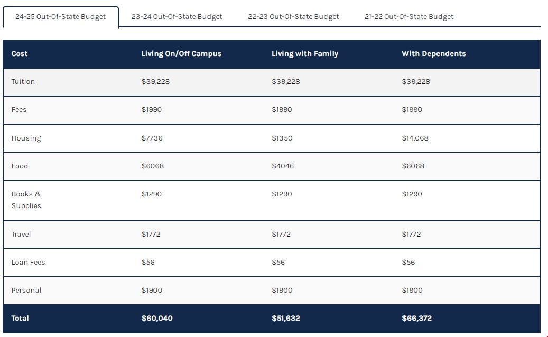
Task: Click the Total row label
Action: click(20, 319)
